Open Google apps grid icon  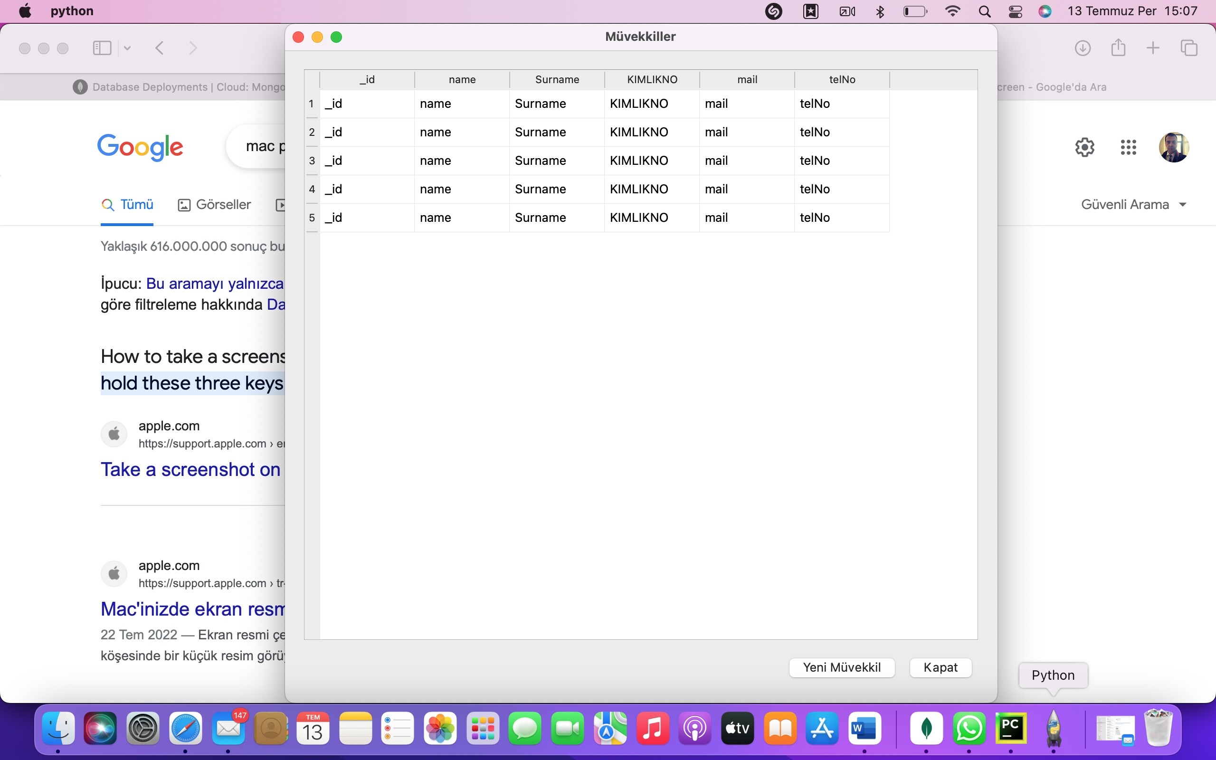coord(1128,147)
